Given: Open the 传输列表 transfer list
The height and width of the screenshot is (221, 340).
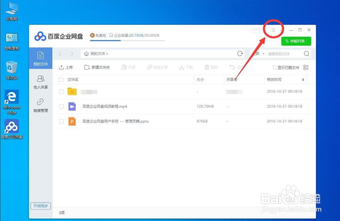Looking at the screenshot, I should (296, 41).
